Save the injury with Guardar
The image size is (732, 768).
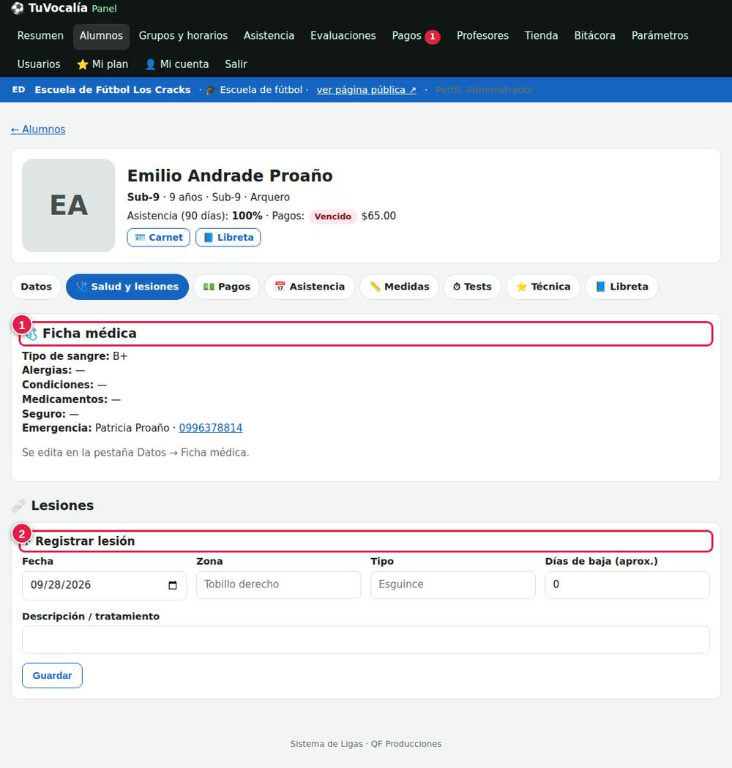click(52, 676)
